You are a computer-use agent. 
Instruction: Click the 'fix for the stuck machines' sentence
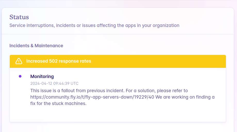tap(58, 103)
